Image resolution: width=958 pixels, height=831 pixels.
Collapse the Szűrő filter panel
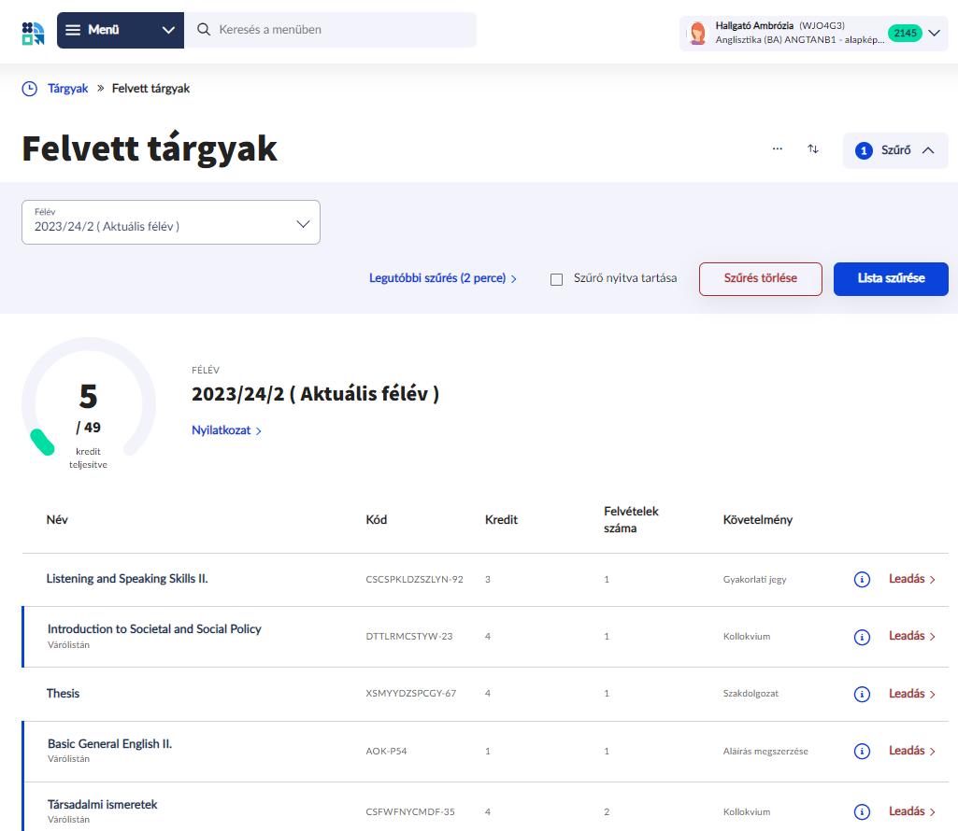[894, 150]
